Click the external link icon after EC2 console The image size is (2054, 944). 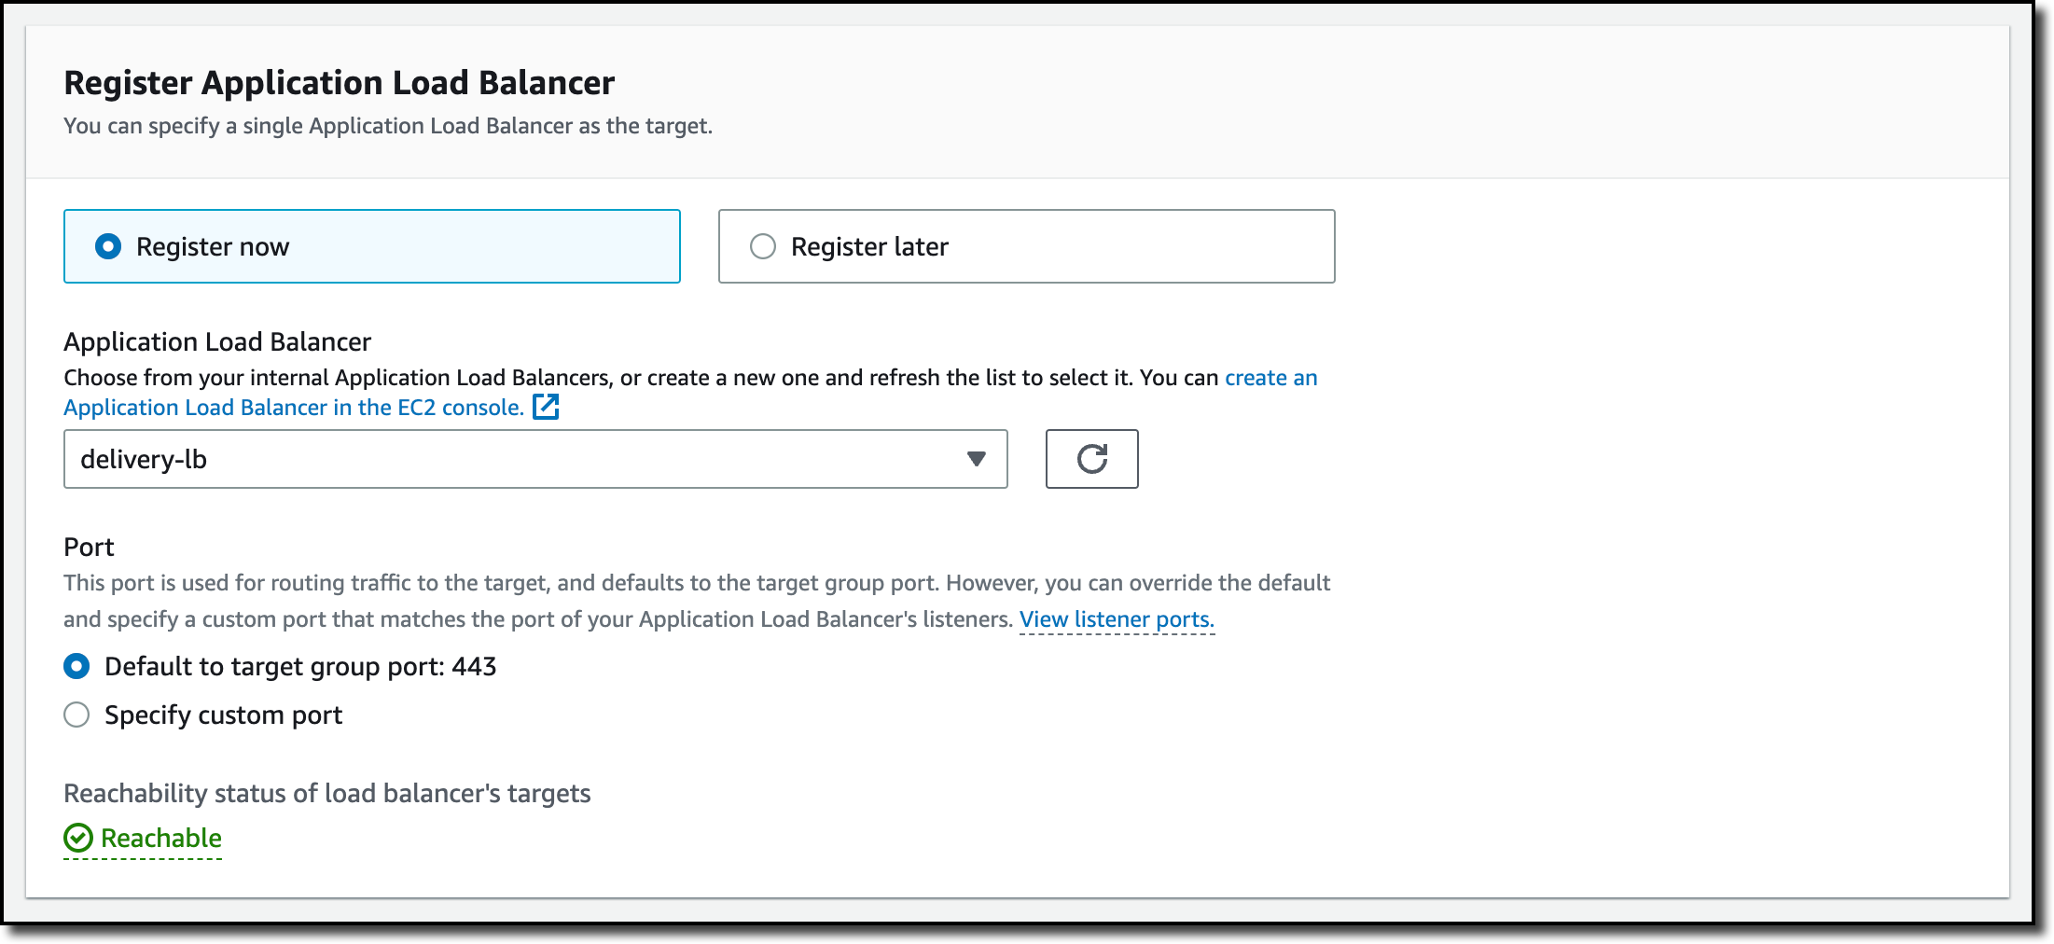(546, 407)
